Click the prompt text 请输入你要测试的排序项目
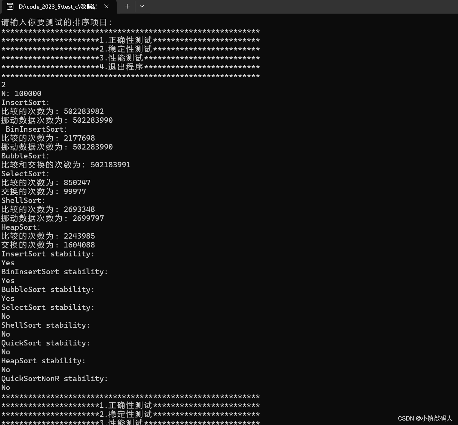 tap(57, 22)
